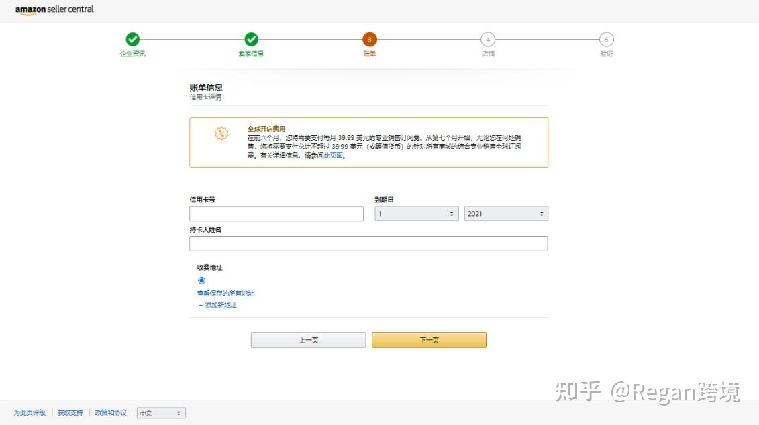
Task: Click the 信用卡号 input field
Action: 276,213
